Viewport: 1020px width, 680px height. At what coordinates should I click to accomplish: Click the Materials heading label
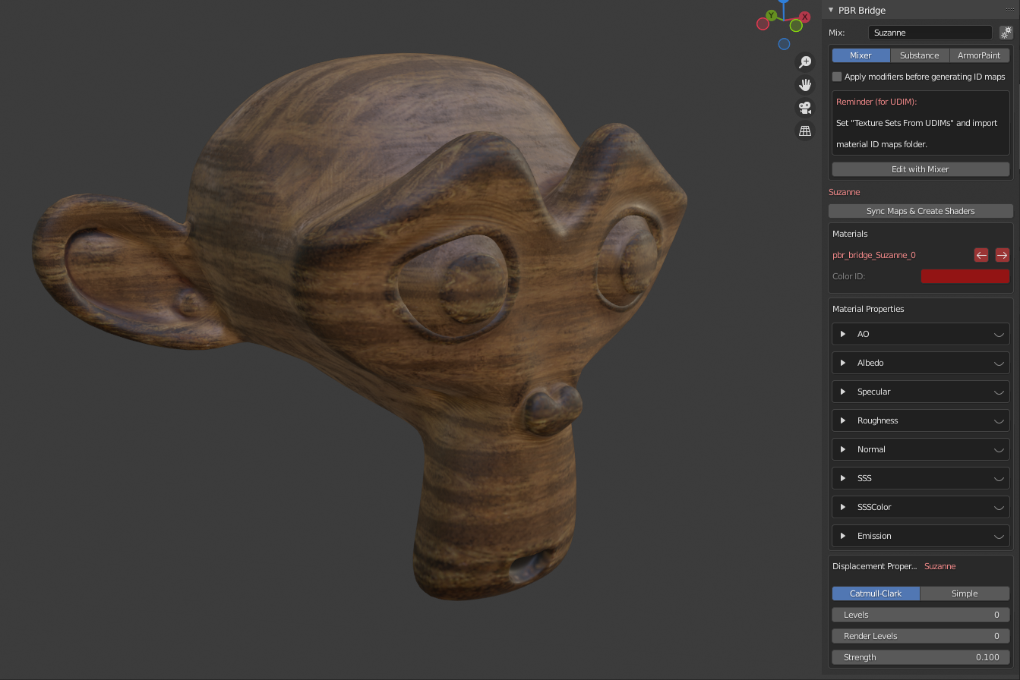pyautogui.click(x=850, y=234)
